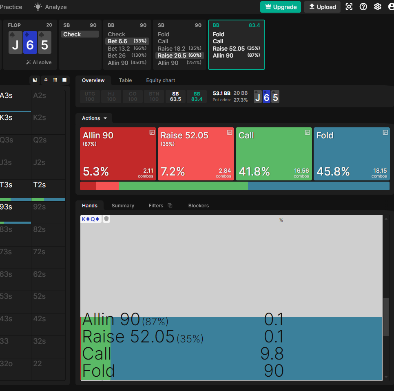Image resolution: width=394 pixels, height=391 pixels.
Task: Click the AI solve link
Action: (39, 62)
